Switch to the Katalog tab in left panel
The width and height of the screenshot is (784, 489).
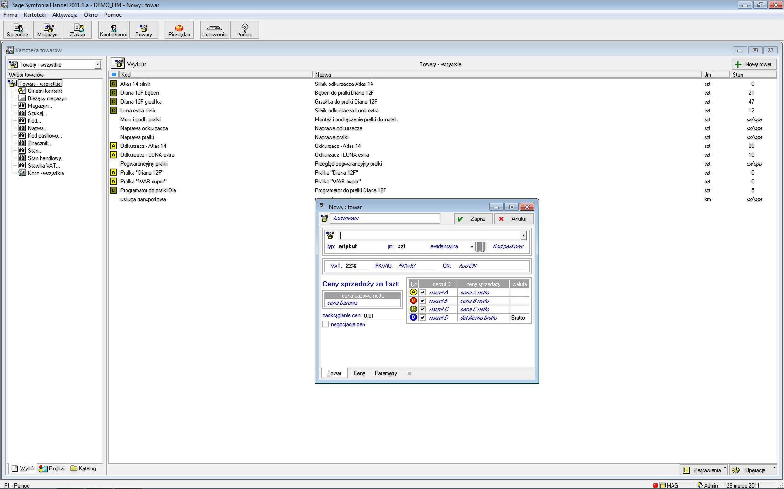tap(84, 468)
